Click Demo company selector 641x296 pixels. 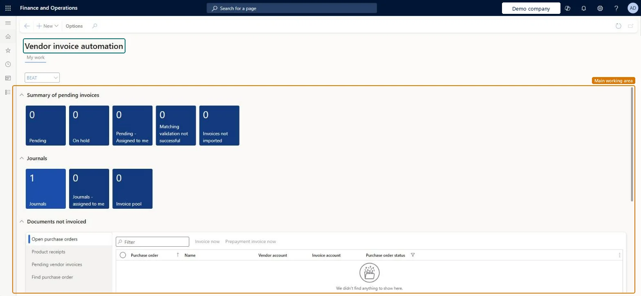click(531, 8)
